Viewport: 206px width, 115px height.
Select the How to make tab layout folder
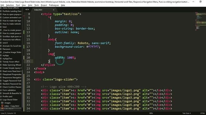(12, 21)
